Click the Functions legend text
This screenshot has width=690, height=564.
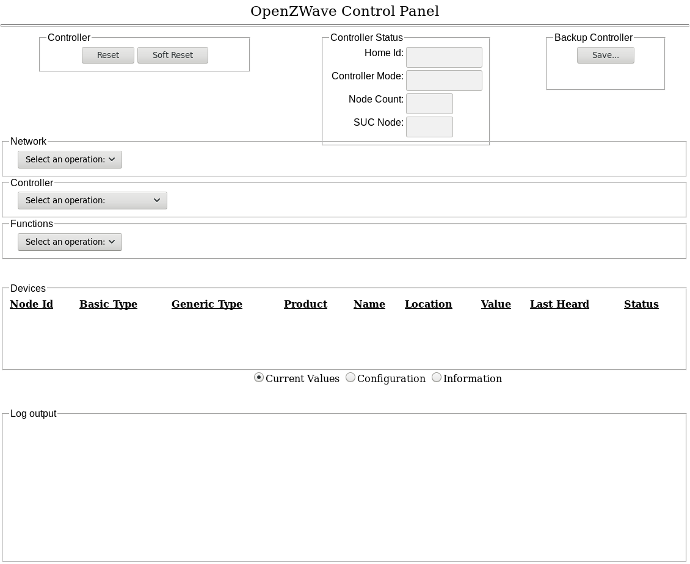click(32, 223)
